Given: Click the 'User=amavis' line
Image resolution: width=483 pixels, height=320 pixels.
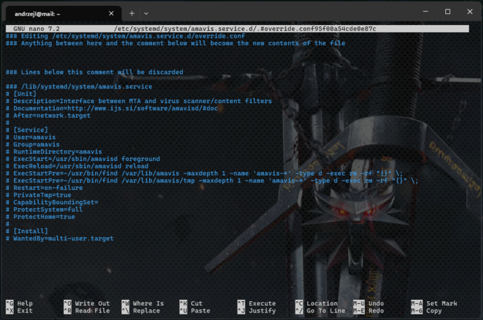Looking at the screenshot, I should click(x=31, y=137).
